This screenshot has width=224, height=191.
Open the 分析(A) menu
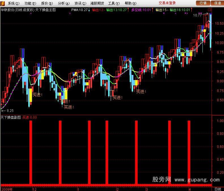point(63,3)
